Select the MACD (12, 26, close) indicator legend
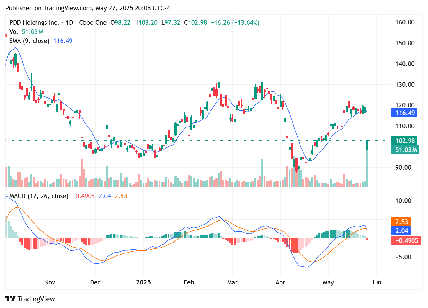 pyautogui.click(x=39, y=196)
